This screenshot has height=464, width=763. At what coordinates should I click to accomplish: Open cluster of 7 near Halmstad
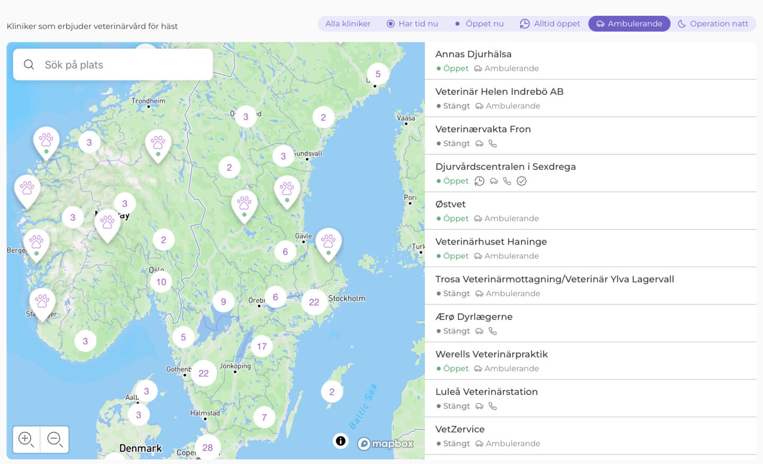[x=264, y=418]
